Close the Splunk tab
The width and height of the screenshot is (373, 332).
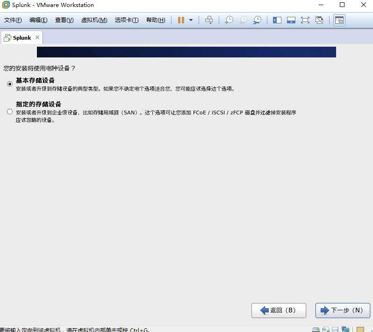(37, 37)
